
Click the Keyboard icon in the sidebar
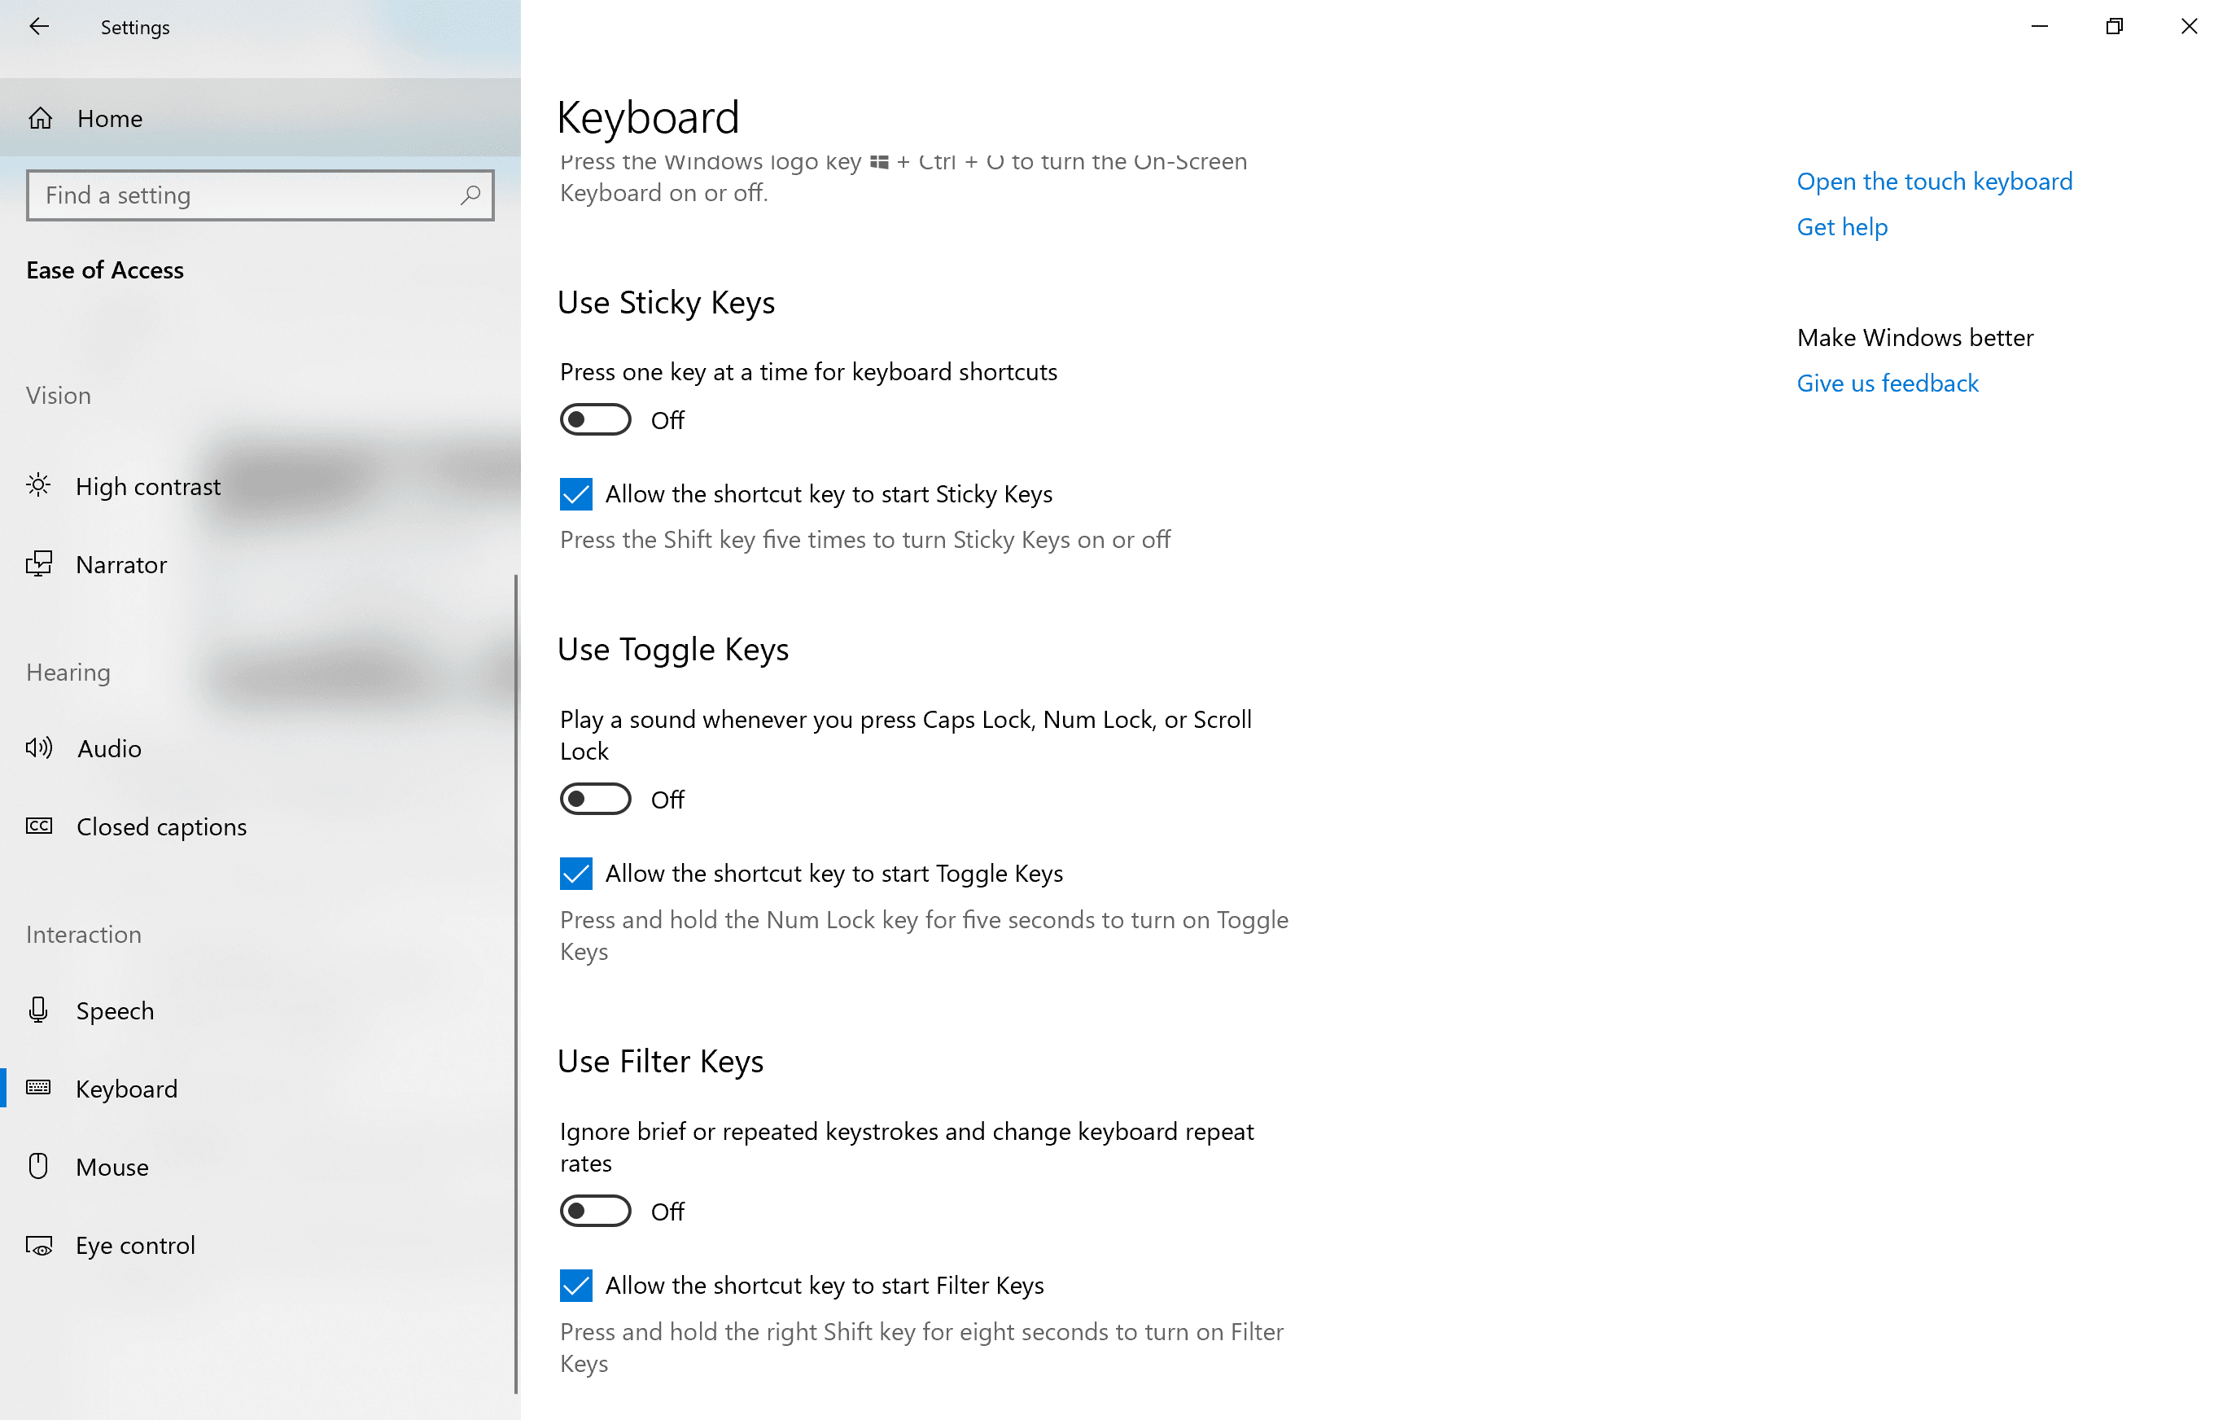point(39,1088)
